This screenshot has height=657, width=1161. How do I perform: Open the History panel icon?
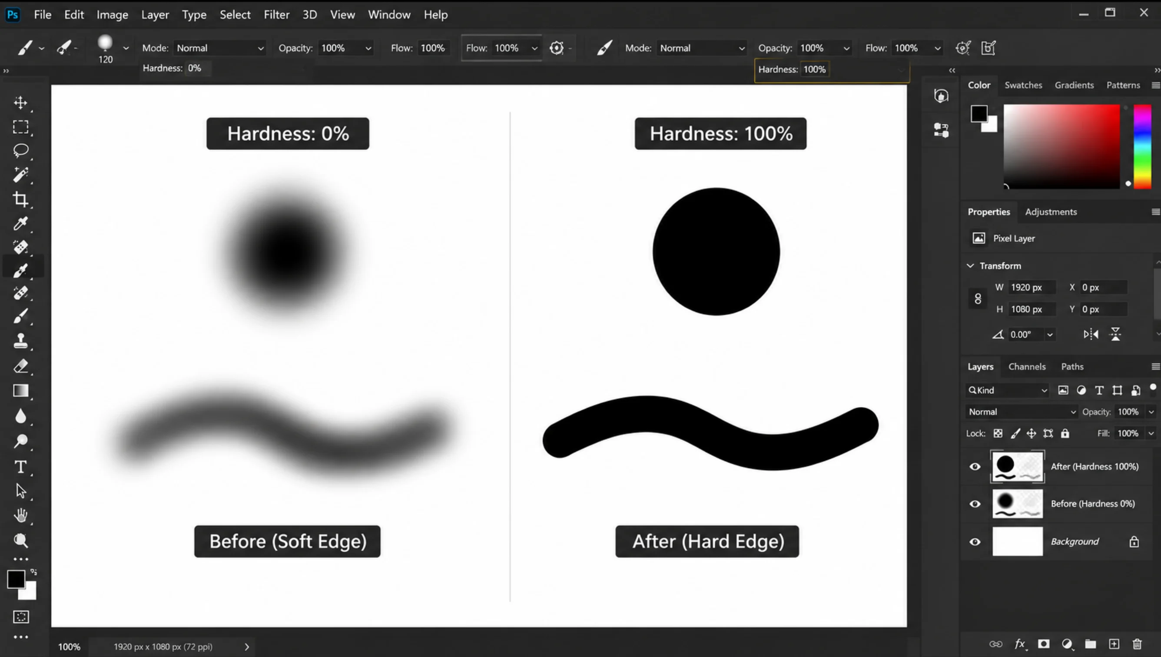[x=941, y=96]
